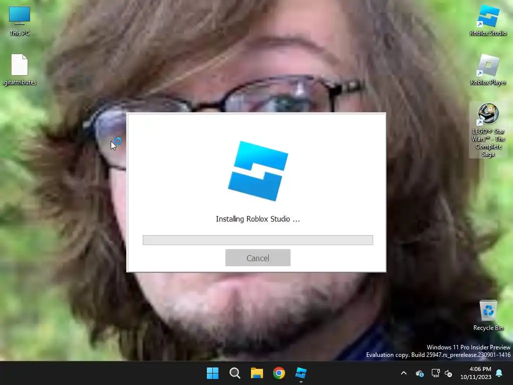Click the Roblox Studio logo in installer
Screen dimensions: 513x385
(x=258, y=171)
